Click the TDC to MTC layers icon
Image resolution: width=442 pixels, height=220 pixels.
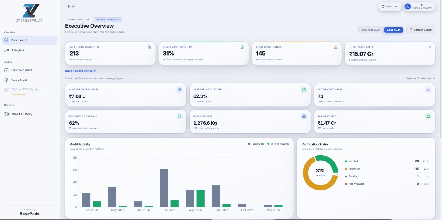(6, 90)
